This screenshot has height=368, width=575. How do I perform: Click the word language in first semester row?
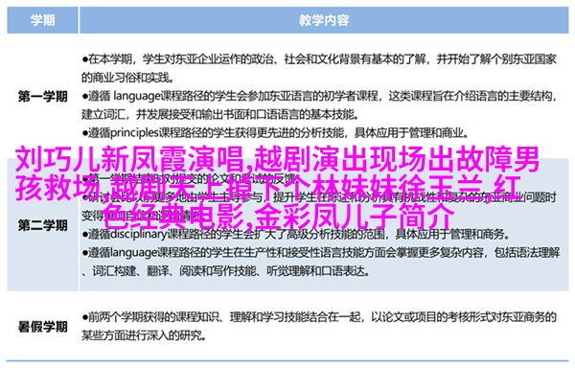click(x=135, y=97)
